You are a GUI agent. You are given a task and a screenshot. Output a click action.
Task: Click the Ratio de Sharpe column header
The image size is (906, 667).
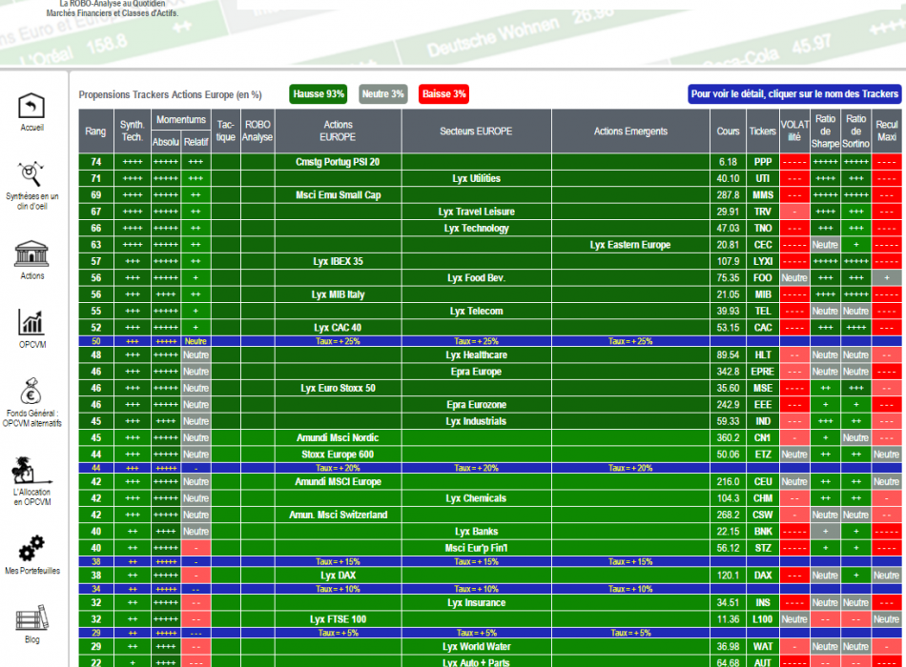[x=825, y=131]
